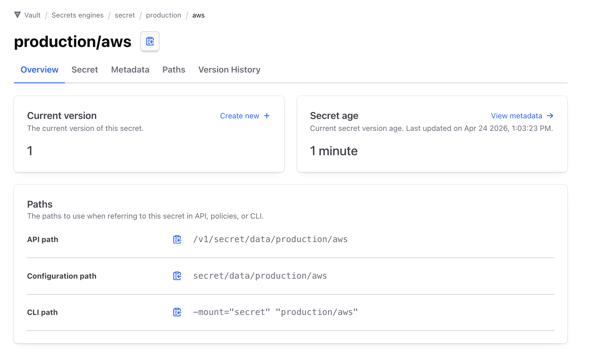Copy the API path to clipboard
Image resolution: width=598 pixels, height=364 pixels.
pos(177,239)
